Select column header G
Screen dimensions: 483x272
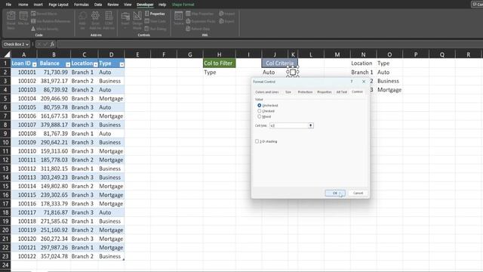coord(190,54)
